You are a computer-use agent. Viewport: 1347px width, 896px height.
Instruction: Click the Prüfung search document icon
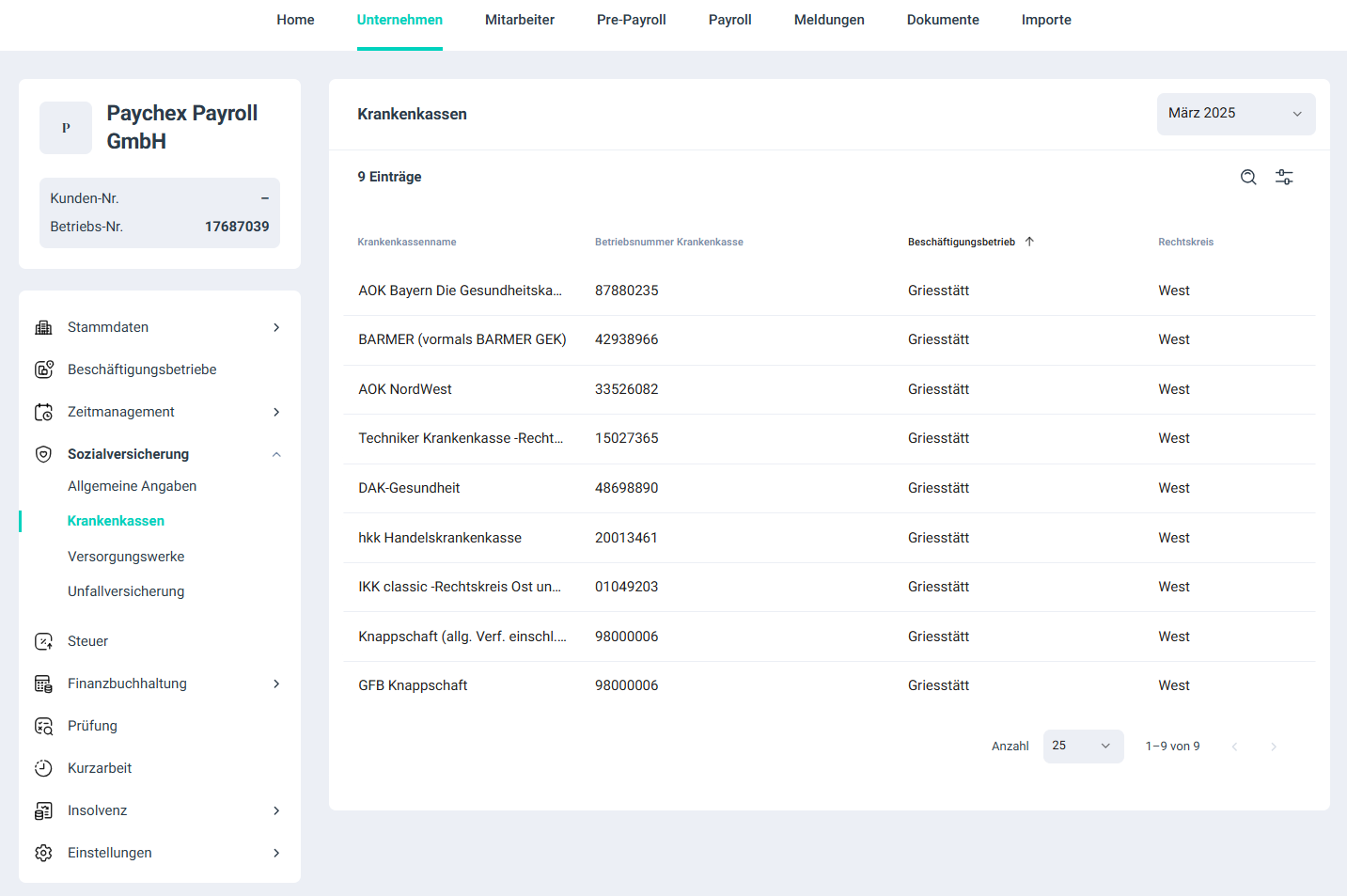point(43,726)
